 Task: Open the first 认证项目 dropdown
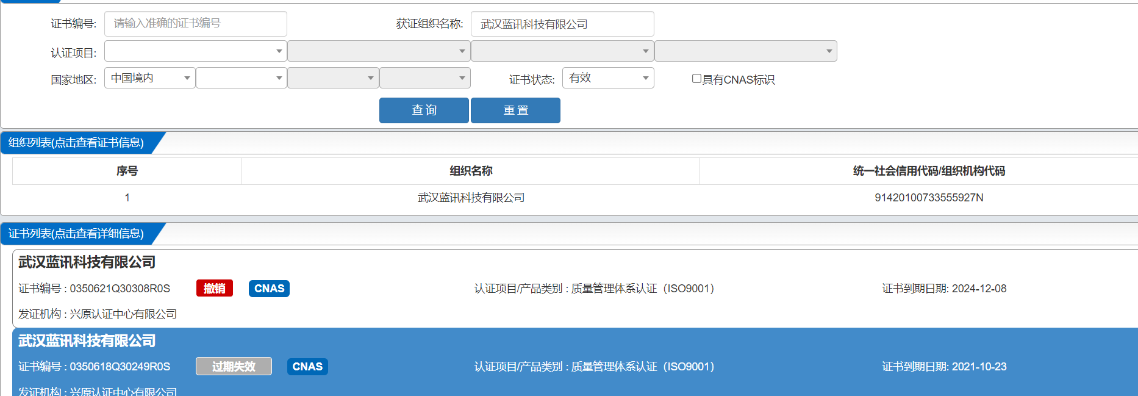pyautogui.click(x=195, y=51)
